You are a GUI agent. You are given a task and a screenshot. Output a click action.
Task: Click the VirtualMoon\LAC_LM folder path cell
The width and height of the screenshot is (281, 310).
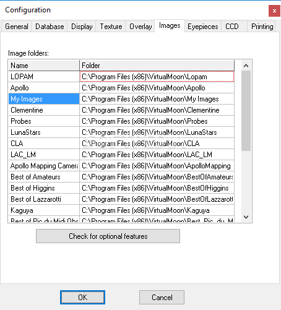pyautogui.click(x=157, y=155)
